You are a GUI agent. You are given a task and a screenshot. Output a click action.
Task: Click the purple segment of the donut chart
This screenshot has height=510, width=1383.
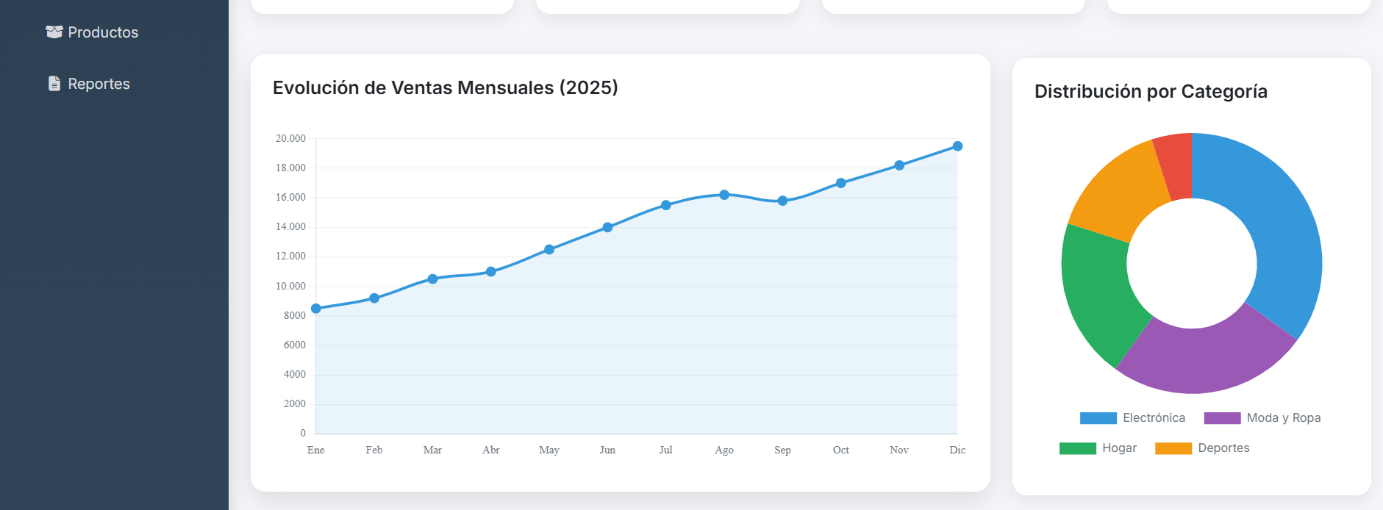[1206, 359]
